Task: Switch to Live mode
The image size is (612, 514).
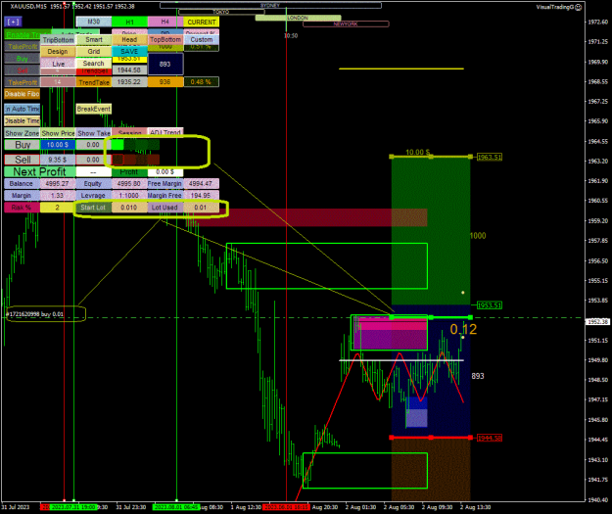Action: [58, 64]
